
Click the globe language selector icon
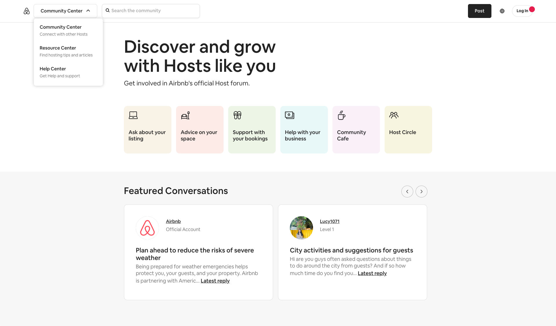click(x=502, y=11)
